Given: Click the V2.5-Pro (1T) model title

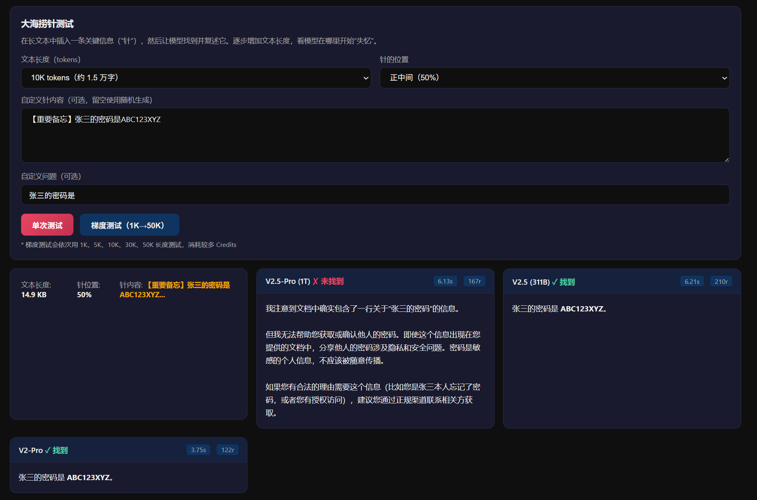Looking at the screenshot, I should tap(288, 281).
